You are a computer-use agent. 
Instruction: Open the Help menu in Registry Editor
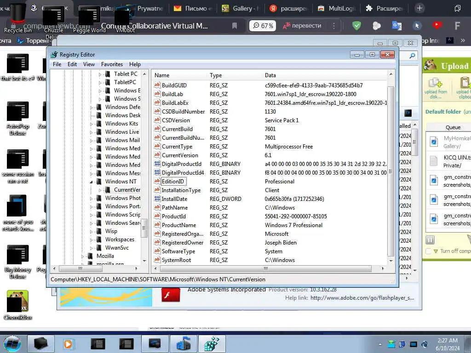click(x=135, y=64)
